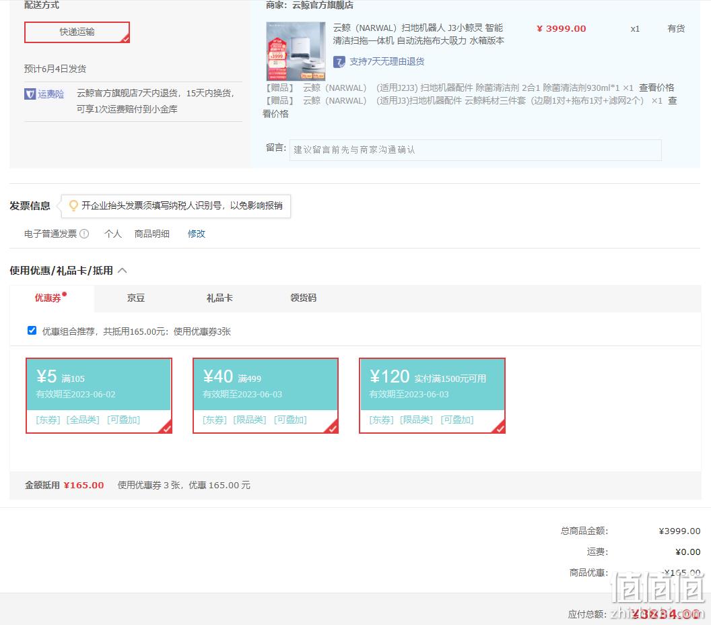Open the 云鲸 J3小鲸灵 product title
711x625 pixels.
coord(418,34)
